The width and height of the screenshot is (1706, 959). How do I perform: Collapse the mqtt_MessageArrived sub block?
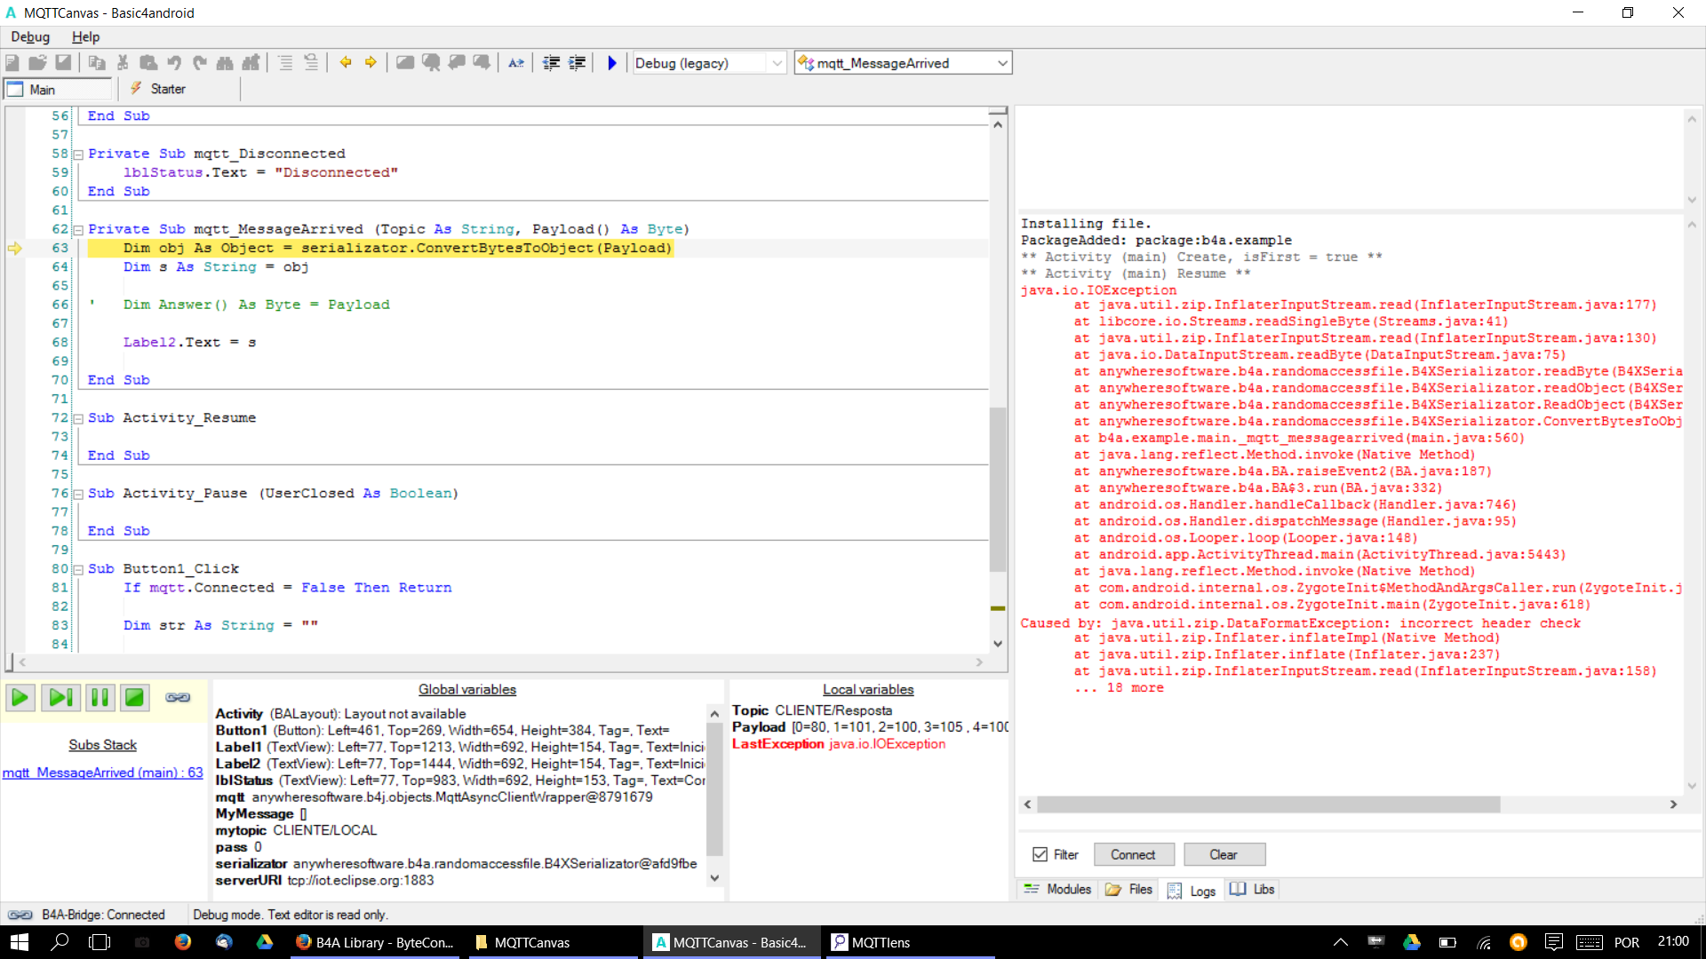78,230
